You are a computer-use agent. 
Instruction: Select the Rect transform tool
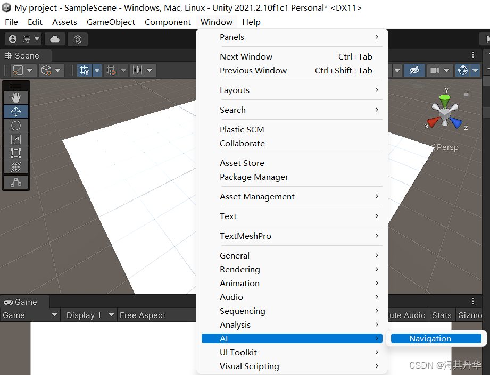point(16,153)
